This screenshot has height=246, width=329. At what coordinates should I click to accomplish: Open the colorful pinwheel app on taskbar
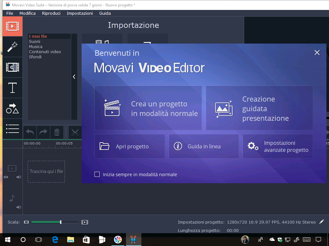pyautogui.click(x=118, y=240)
